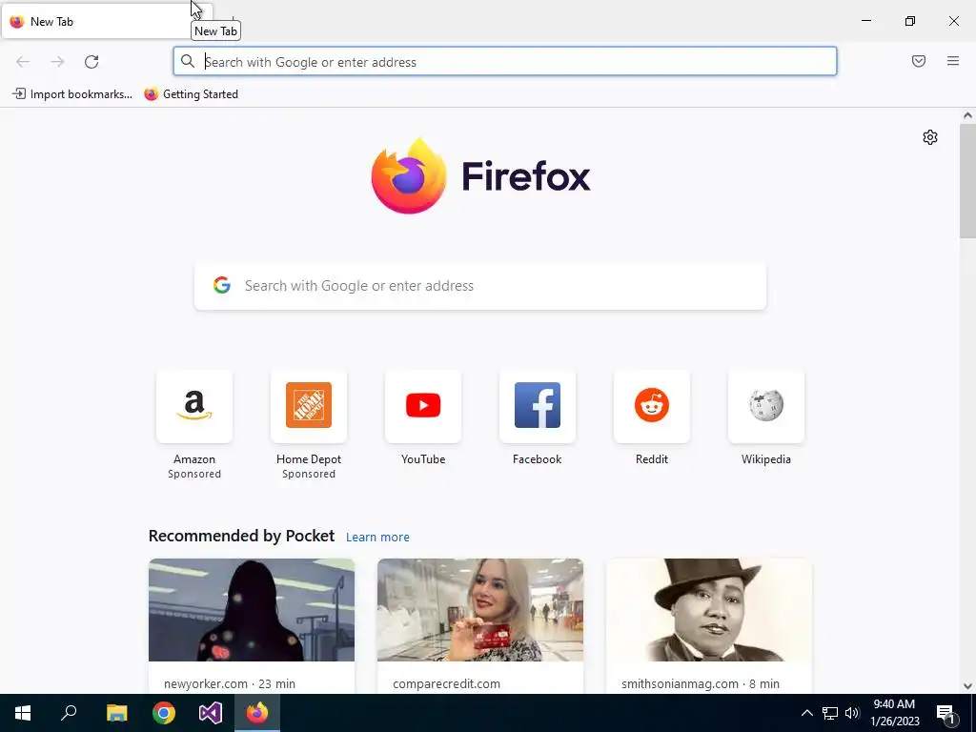Click the YouTube tile label
Viewport: 976px width, 732px height.
click(423, 459)
